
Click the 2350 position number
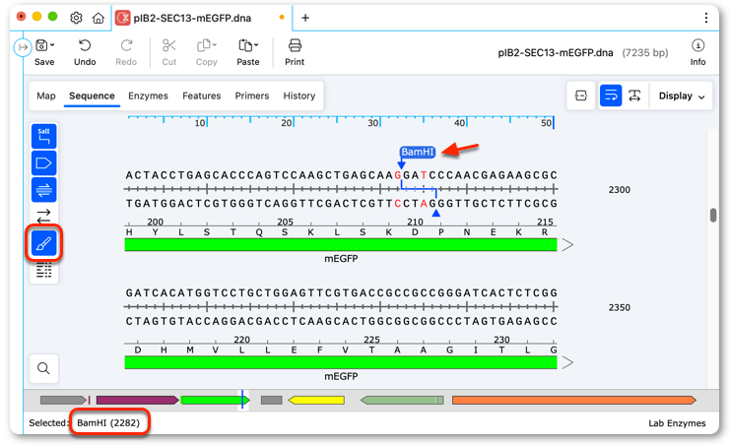pyautogui.click(x=620, y=308)
